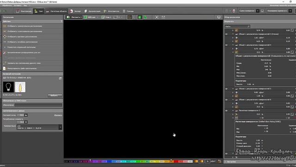Click the zoom-to-fit view icon
The image size is (296, 167).
tap(157, 17)
